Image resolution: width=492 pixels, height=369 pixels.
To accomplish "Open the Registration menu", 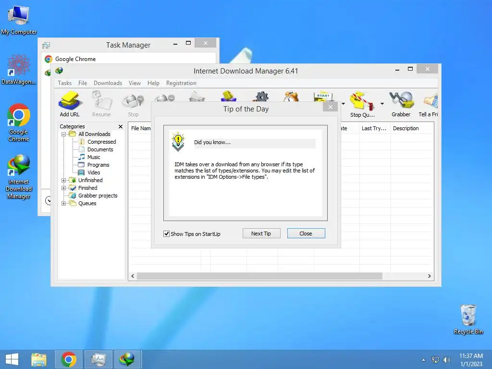I will tap(181, 83).
